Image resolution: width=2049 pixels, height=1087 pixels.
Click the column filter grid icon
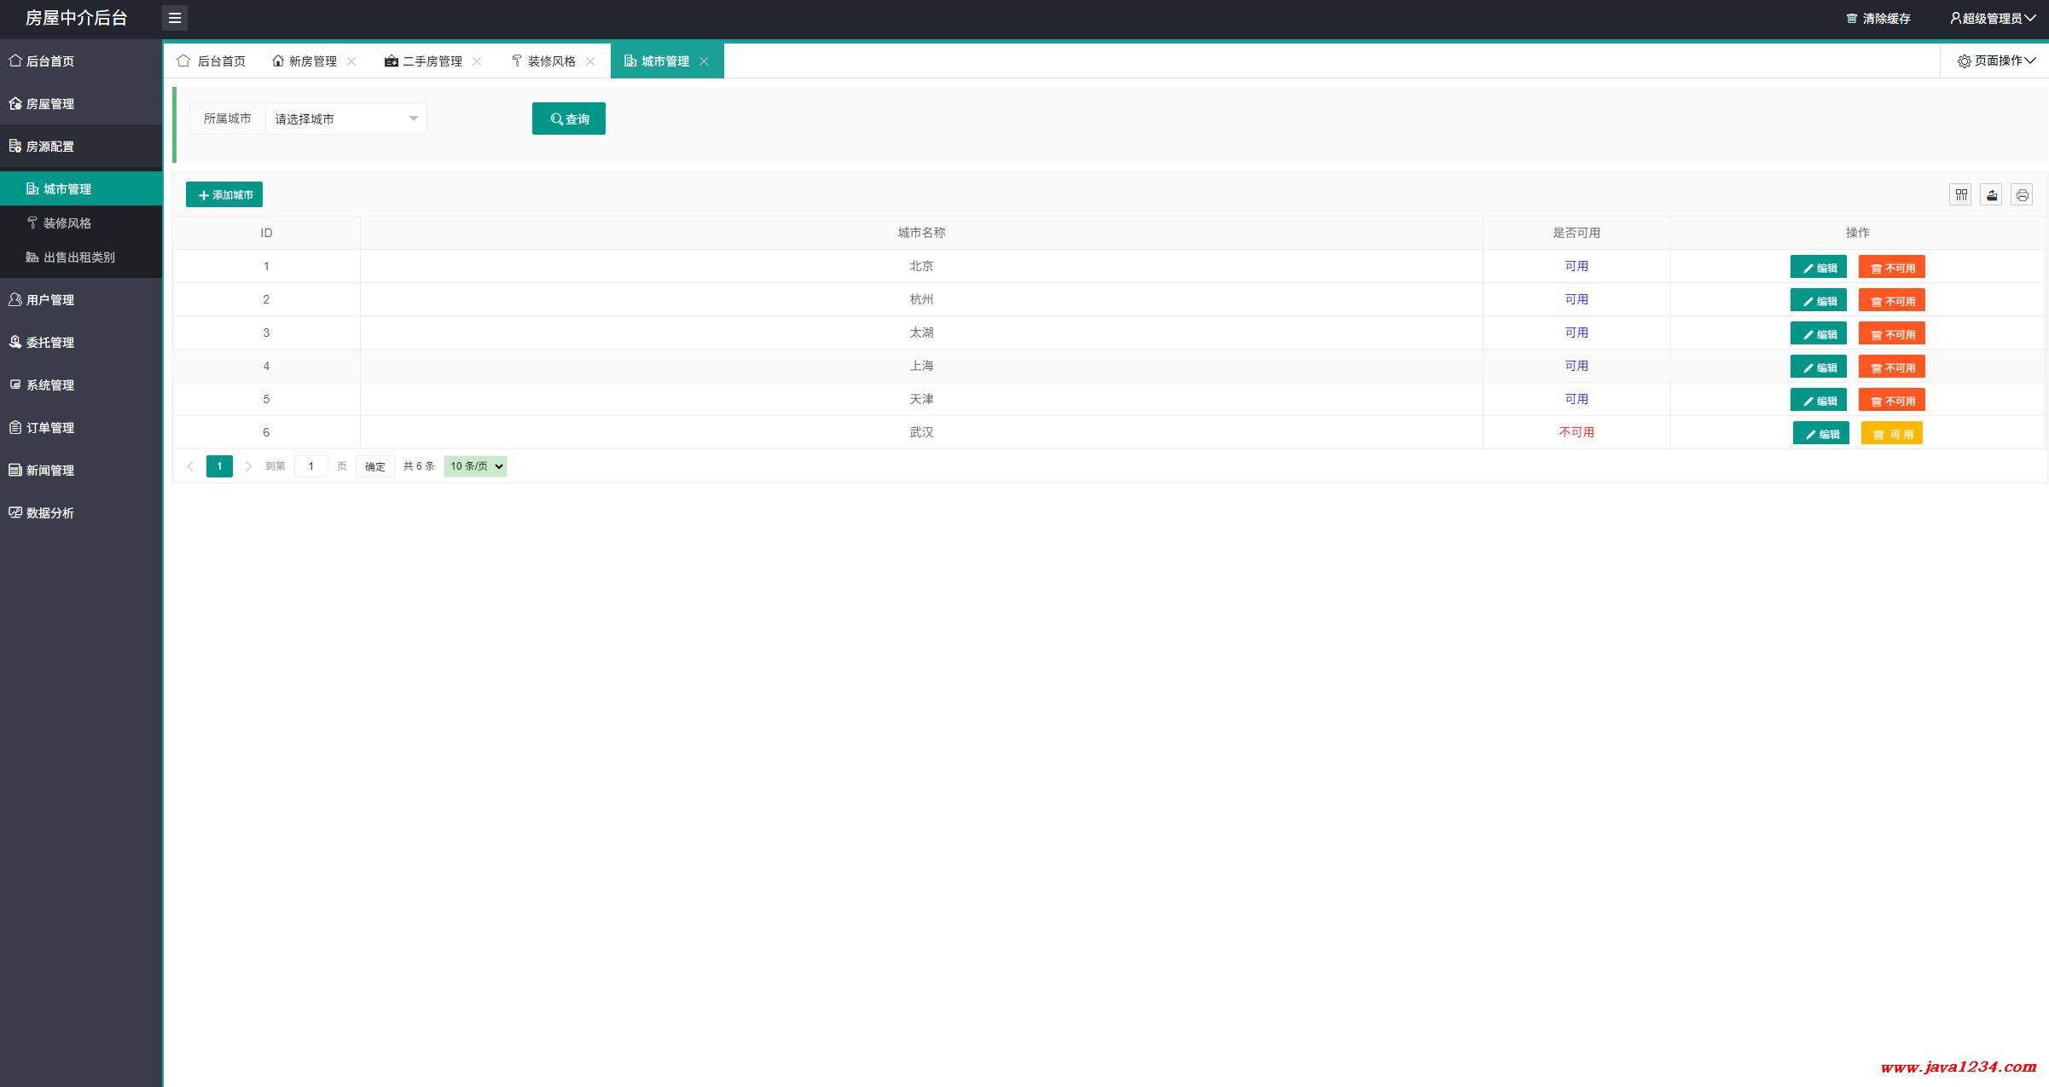click(x=1960, y=195)
